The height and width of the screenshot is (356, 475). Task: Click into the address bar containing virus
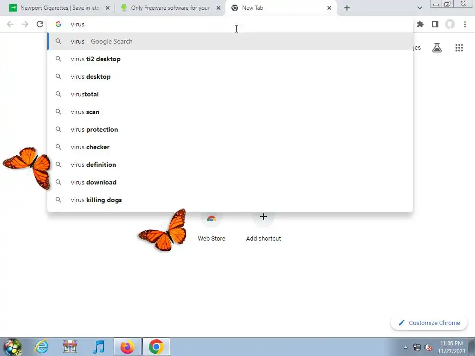click(x=230, y=24)
